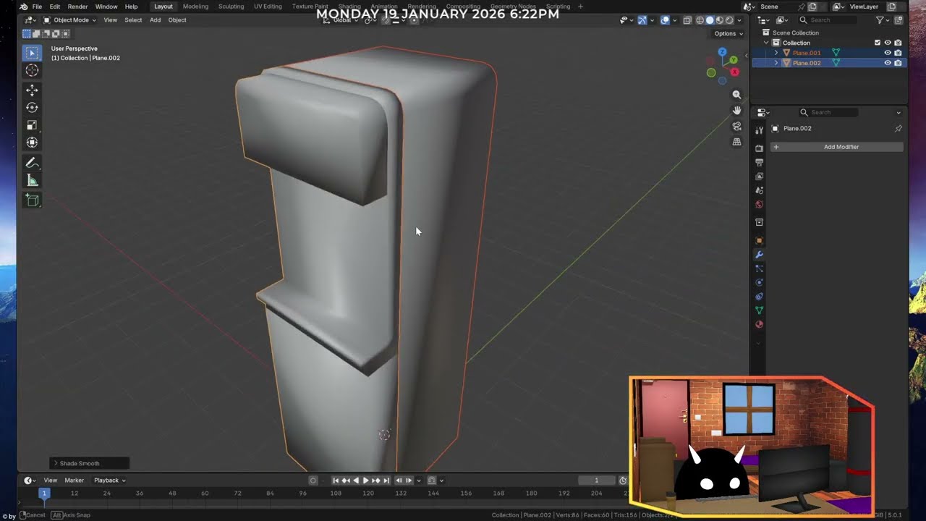Switch to rendered viewport shading

click(x=729, y=20)
